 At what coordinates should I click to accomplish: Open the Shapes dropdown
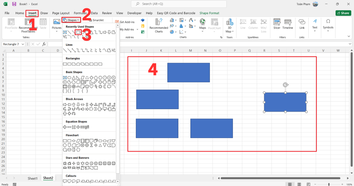(71, 20)
